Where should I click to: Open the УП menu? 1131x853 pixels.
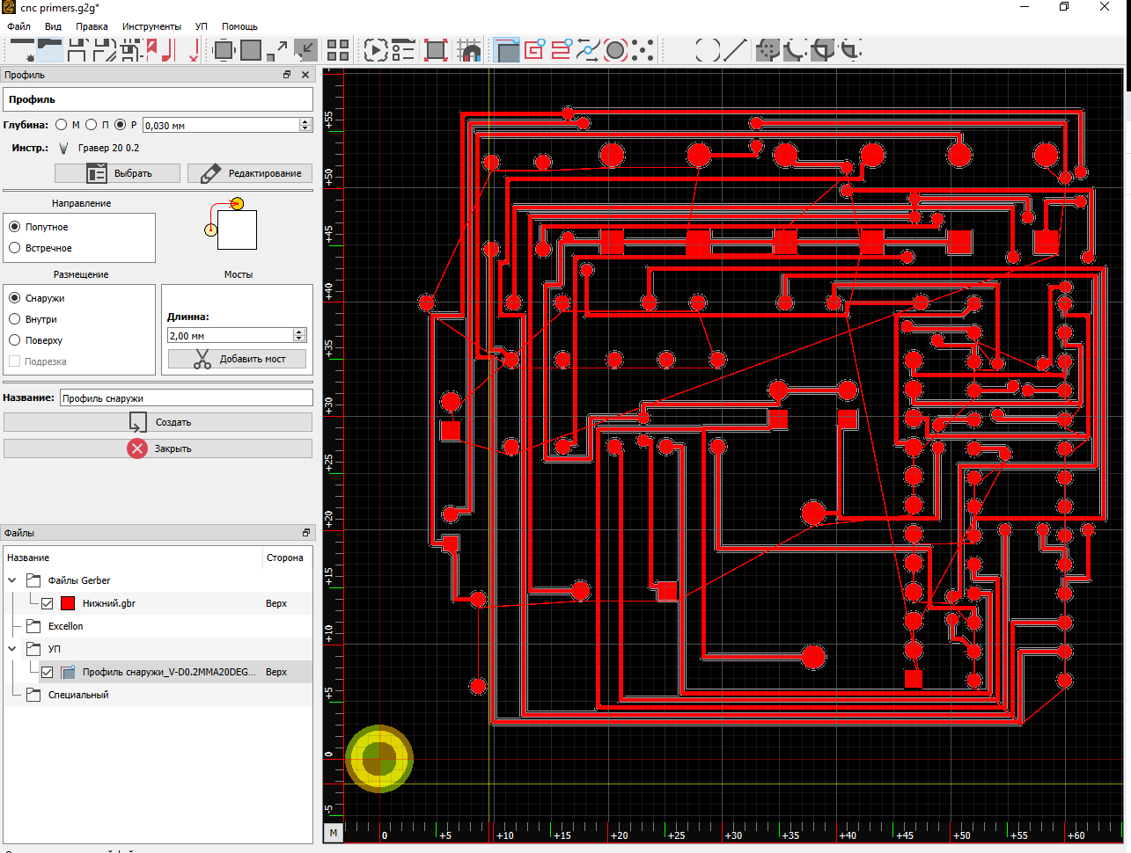point(202,26)
